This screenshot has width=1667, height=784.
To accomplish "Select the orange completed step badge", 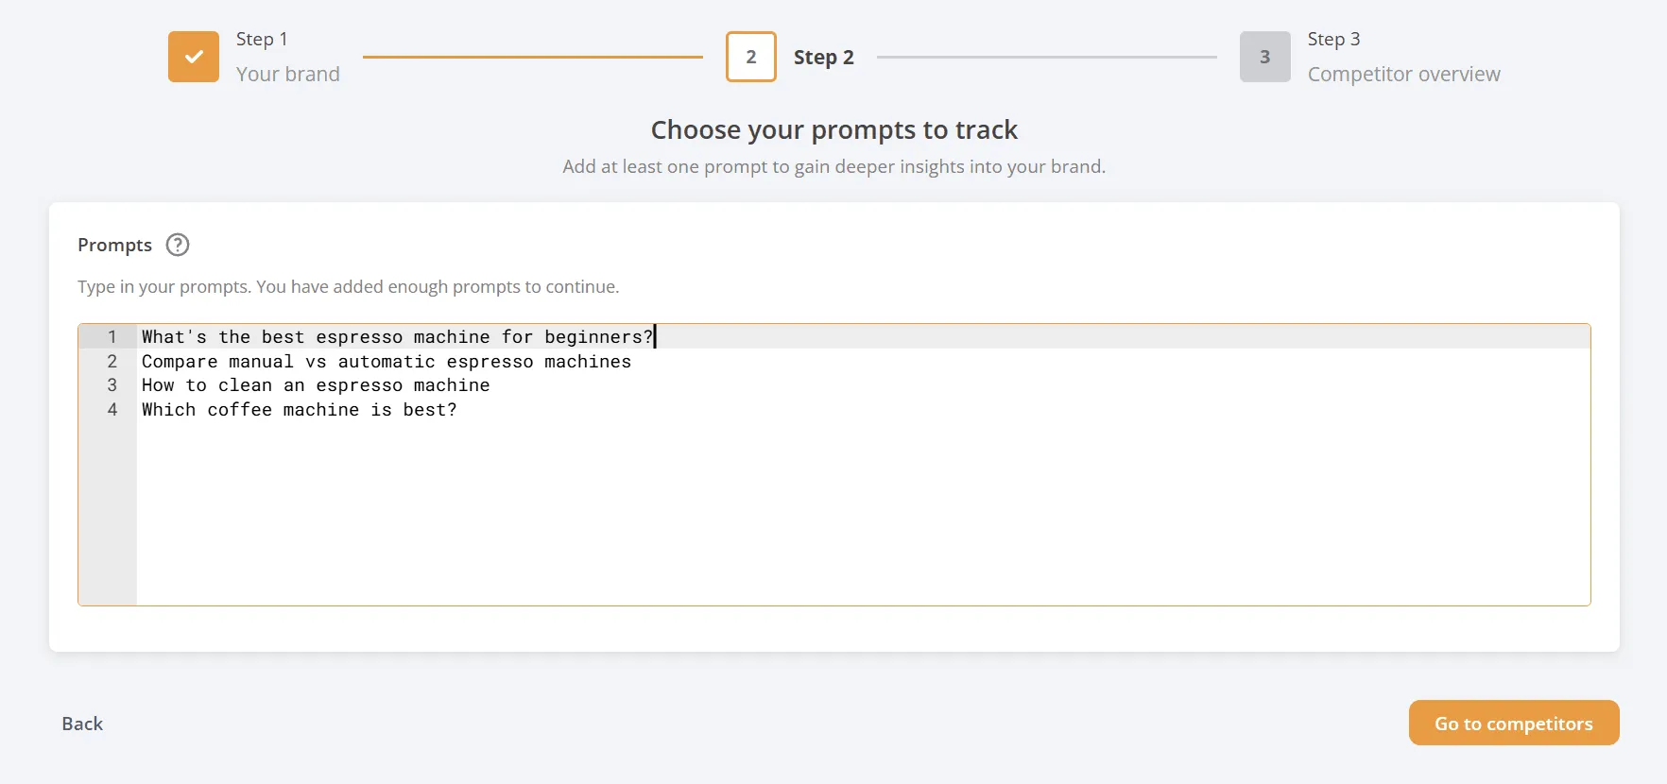I will point(193,57).
